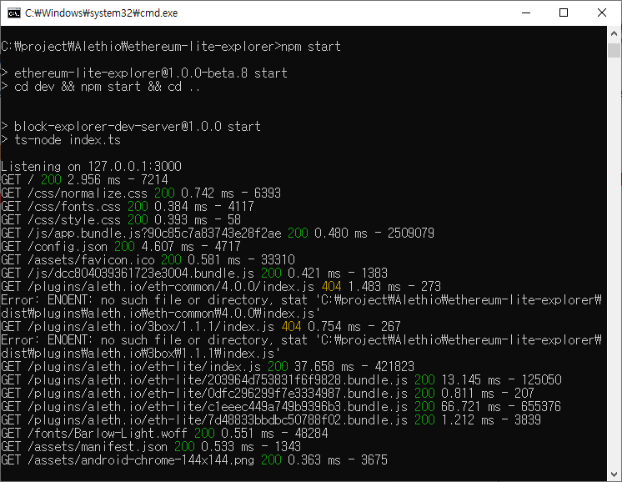Click the window title C:\Windows\system32\cmd.exe
The height and width of the screenshot is (482, 622).
(101, 13)
